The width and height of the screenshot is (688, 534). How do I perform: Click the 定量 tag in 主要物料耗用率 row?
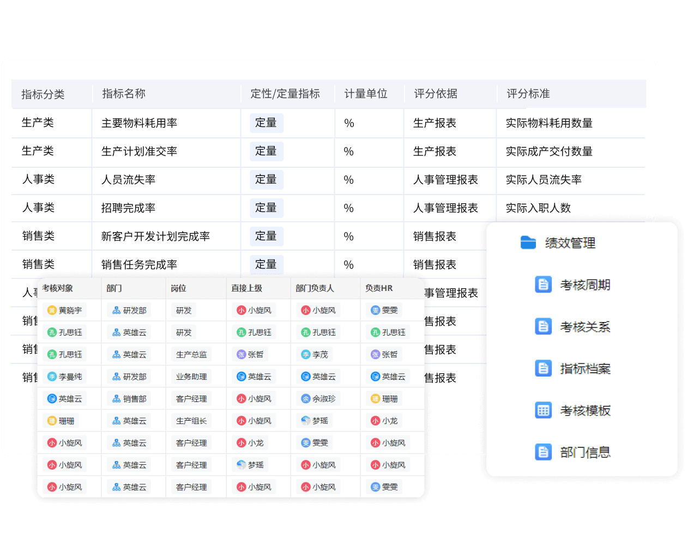coord(267,123)
